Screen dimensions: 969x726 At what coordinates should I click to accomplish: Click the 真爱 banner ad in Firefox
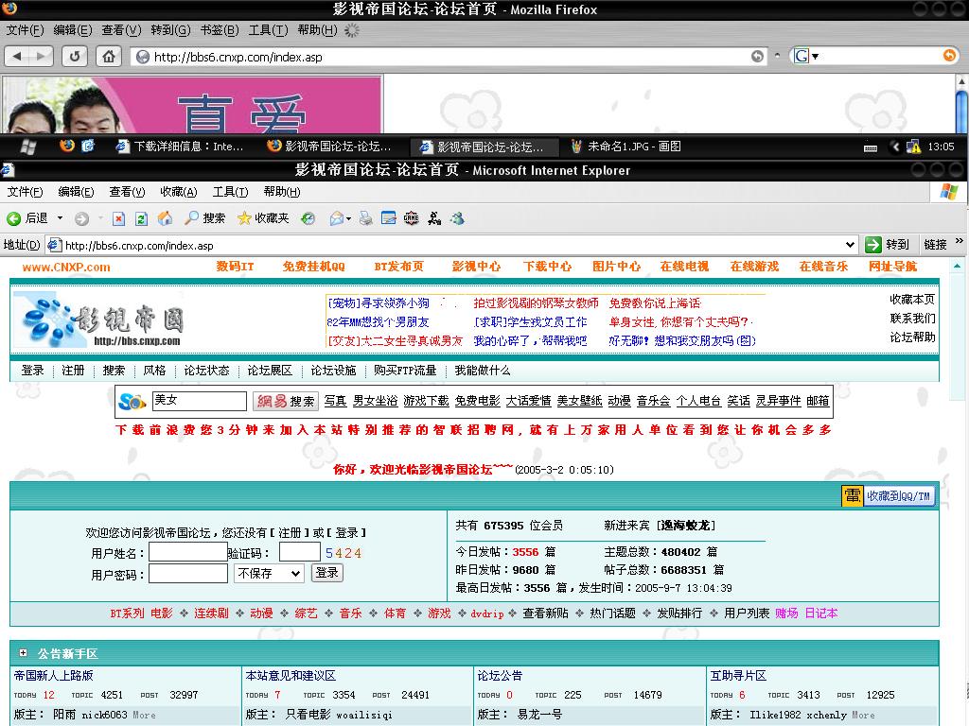[191, 104]
